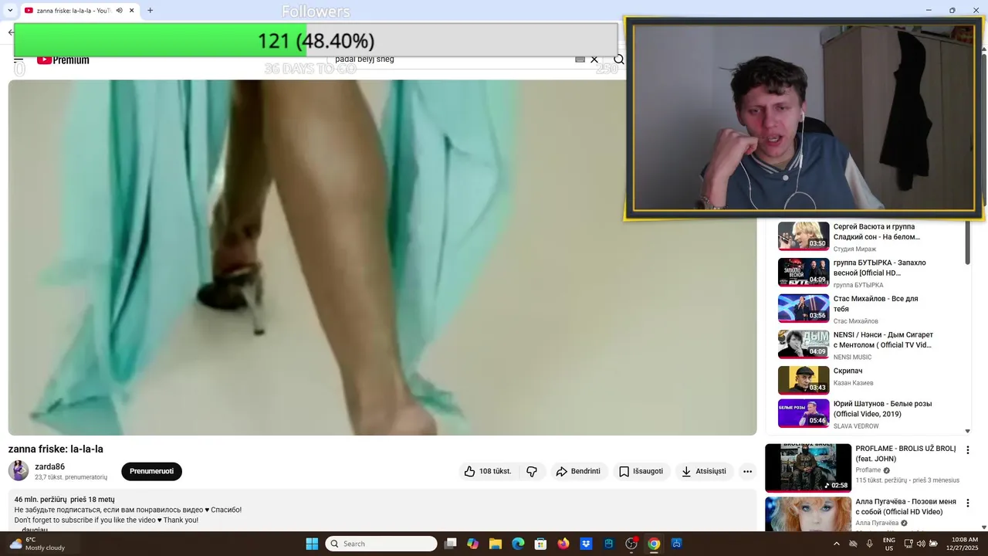Open the browser tab search dropdown
This screenshot has width=988, height=556.
click(x=10, y=10)
